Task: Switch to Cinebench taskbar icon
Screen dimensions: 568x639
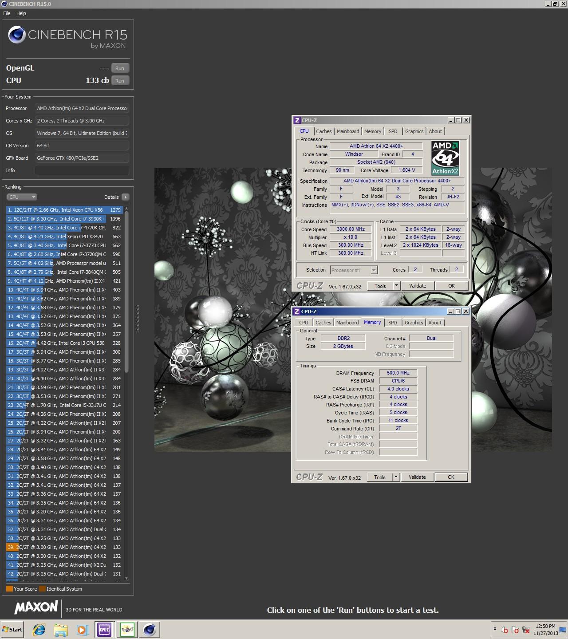Action: point(150,630)
